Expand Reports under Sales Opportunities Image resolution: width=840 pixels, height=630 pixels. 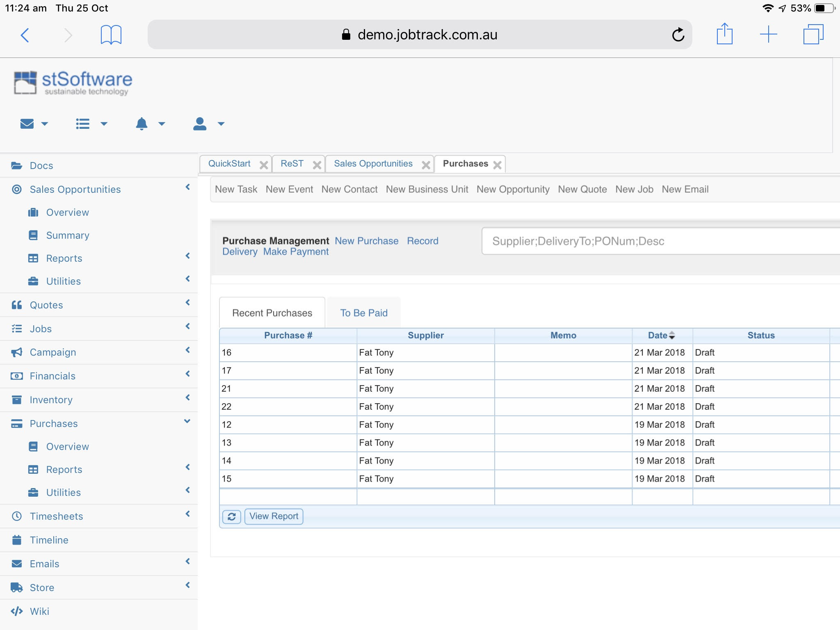[x=188, y=256]
